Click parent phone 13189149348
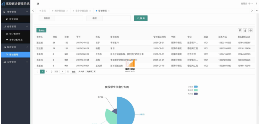 tap(244, 66)
